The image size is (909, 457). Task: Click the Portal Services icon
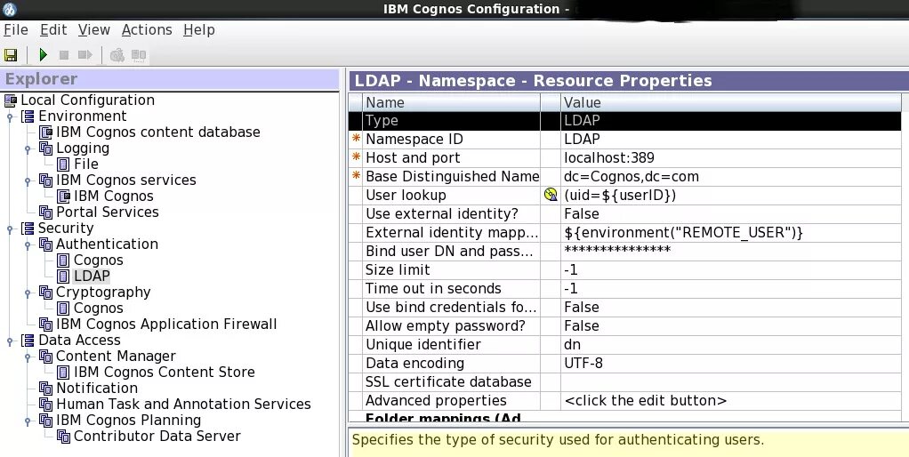(x=45, y=212)
